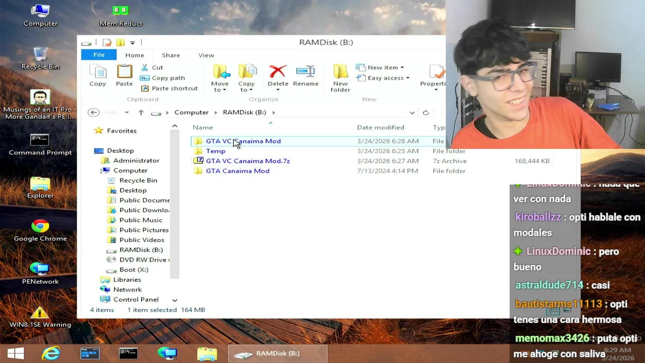Open the Windows Start button
This screenshot has width=645, height=363.
(16, 353)
